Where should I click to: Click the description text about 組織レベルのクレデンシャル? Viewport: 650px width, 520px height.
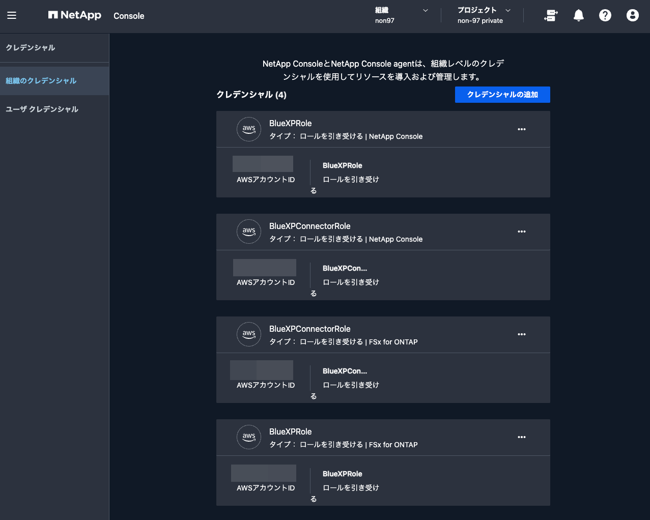(383, 70)
